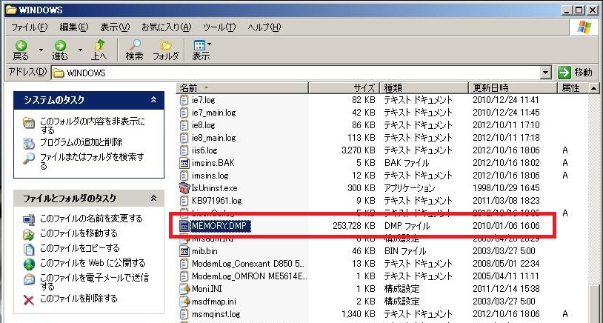The height and width of the screenshot is (323, 603).
Task: Click the MEMORY.DMP file name
Action: click(x=221, y=226)
